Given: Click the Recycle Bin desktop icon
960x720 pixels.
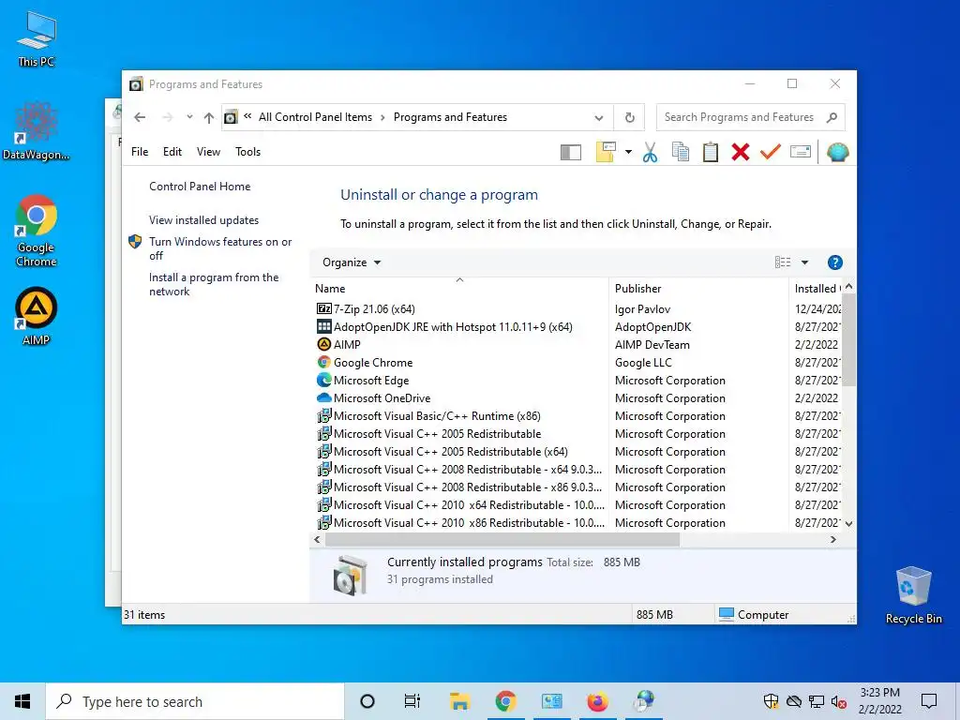Looking at the screenshot, I should tap(913, 595).
